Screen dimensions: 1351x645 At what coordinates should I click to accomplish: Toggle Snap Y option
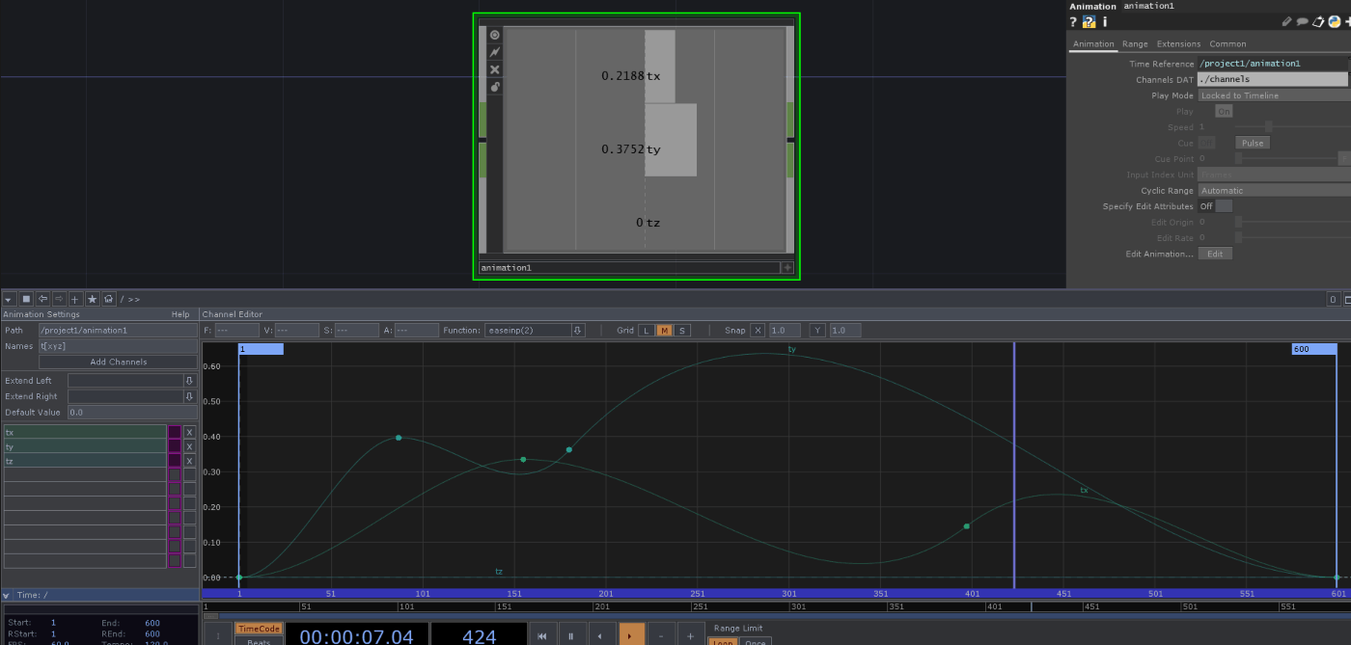[x=817, y=331]
